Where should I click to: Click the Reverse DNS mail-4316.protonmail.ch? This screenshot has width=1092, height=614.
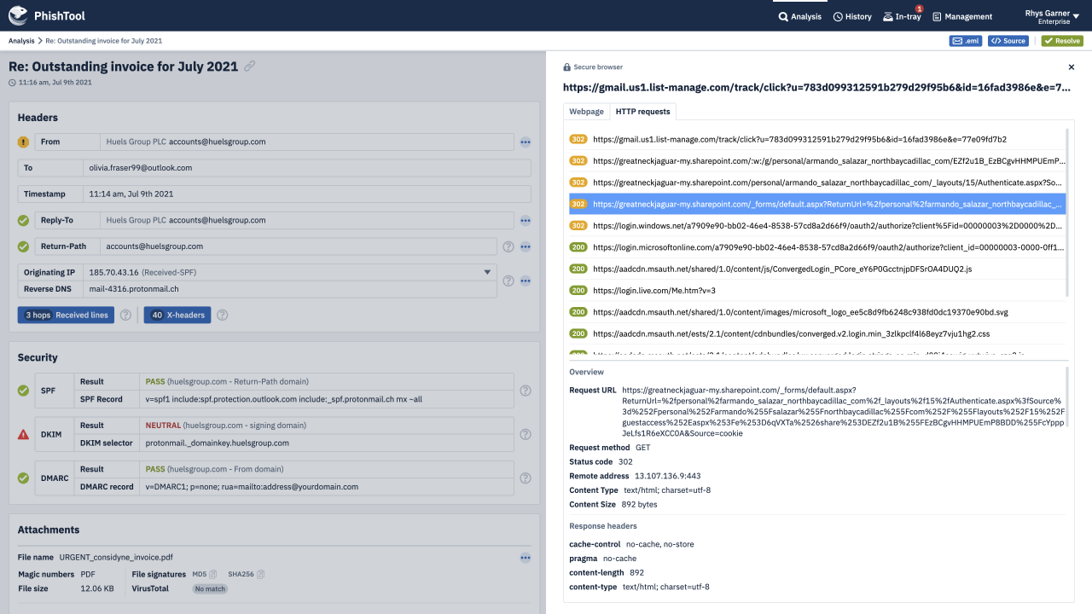pos(132,289)
